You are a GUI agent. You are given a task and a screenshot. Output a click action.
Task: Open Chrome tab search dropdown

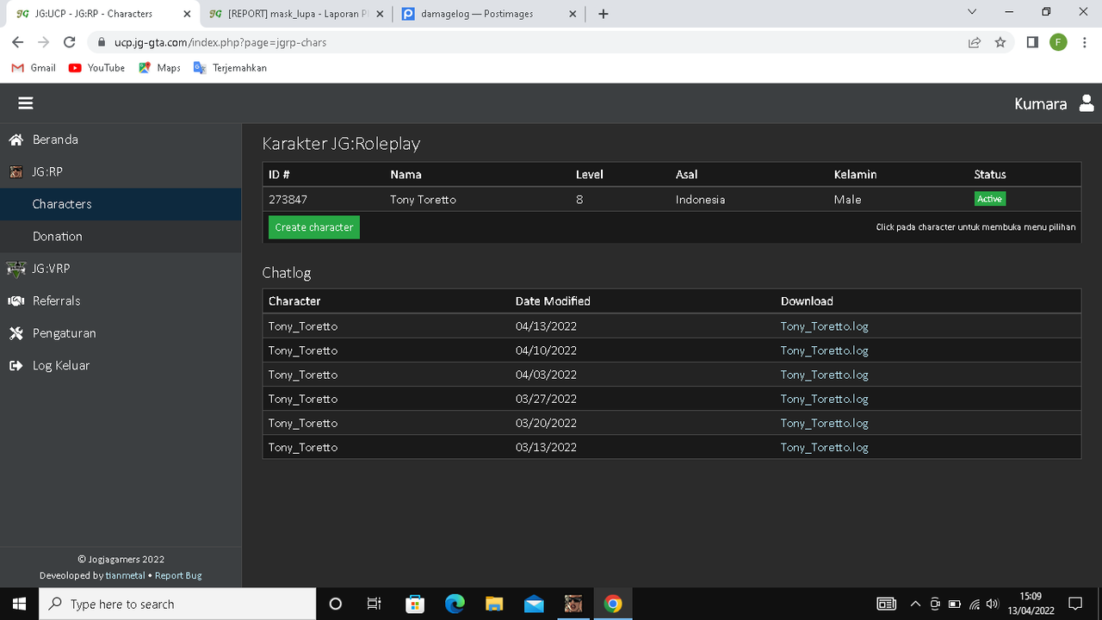pyautogui.click(x=972, y=13)
